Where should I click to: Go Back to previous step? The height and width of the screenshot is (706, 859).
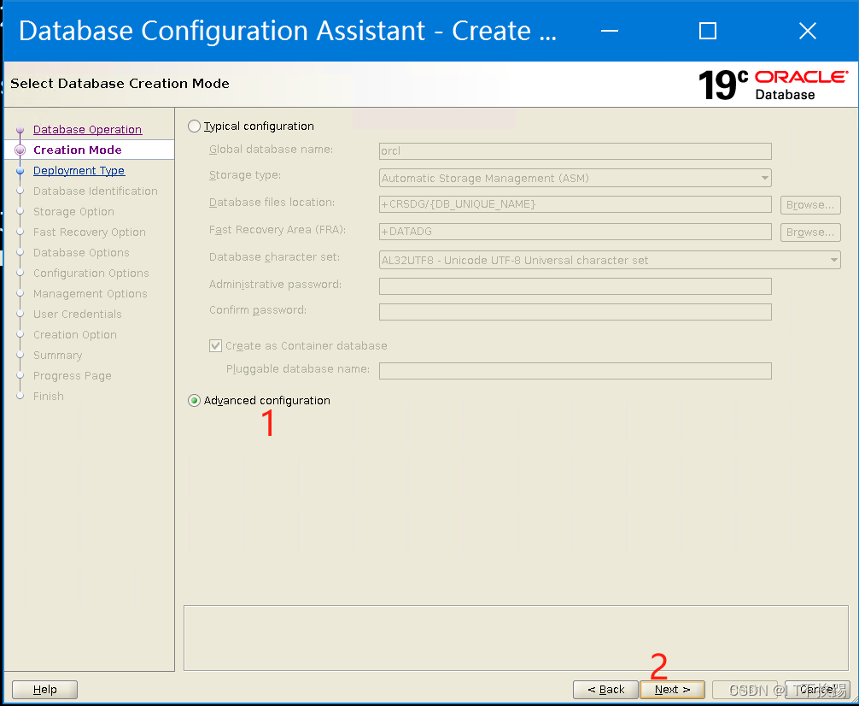point(605,690)
